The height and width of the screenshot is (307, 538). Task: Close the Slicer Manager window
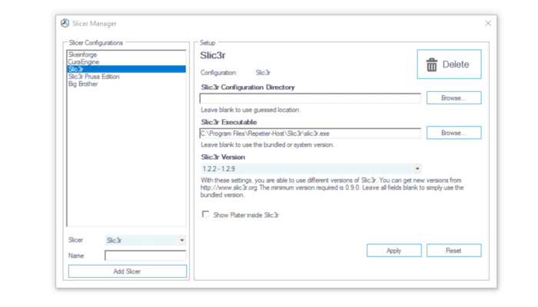tap(488, 23)
